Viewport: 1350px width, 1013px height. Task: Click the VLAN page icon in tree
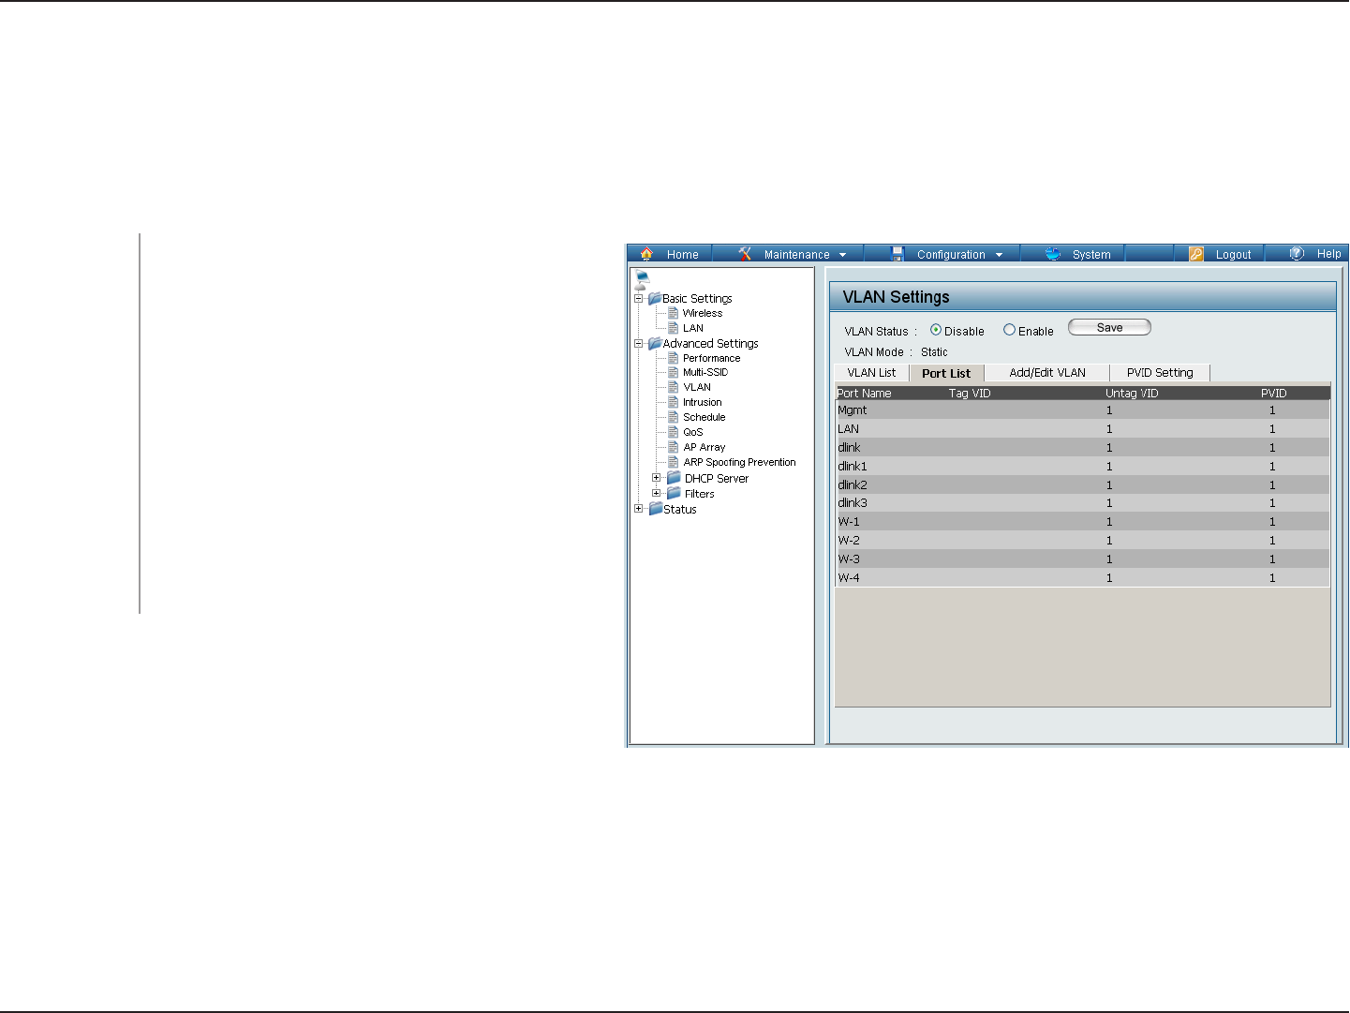point(673,387)
